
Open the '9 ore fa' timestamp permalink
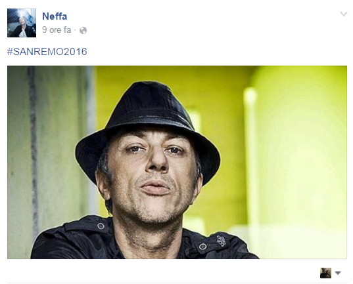pos(57,30)
